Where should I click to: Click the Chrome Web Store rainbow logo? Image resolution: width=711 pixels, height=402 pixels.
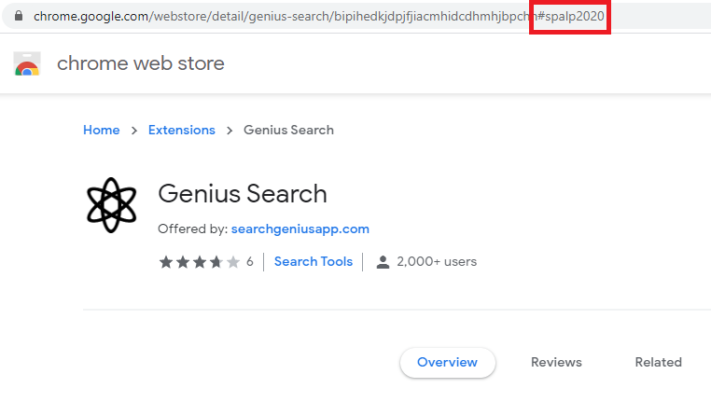point(27,64)
